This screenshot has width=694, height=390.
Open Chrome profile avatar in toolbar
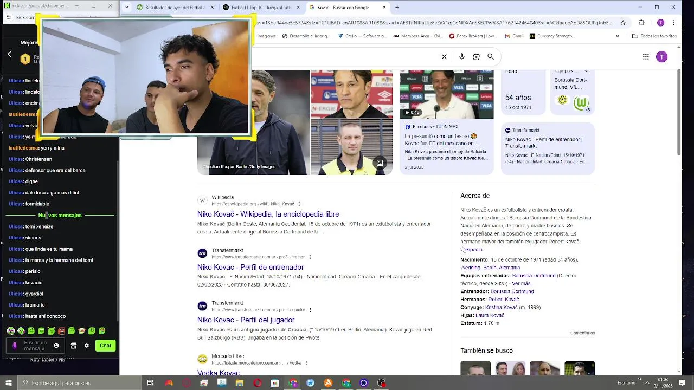(660, 23)
